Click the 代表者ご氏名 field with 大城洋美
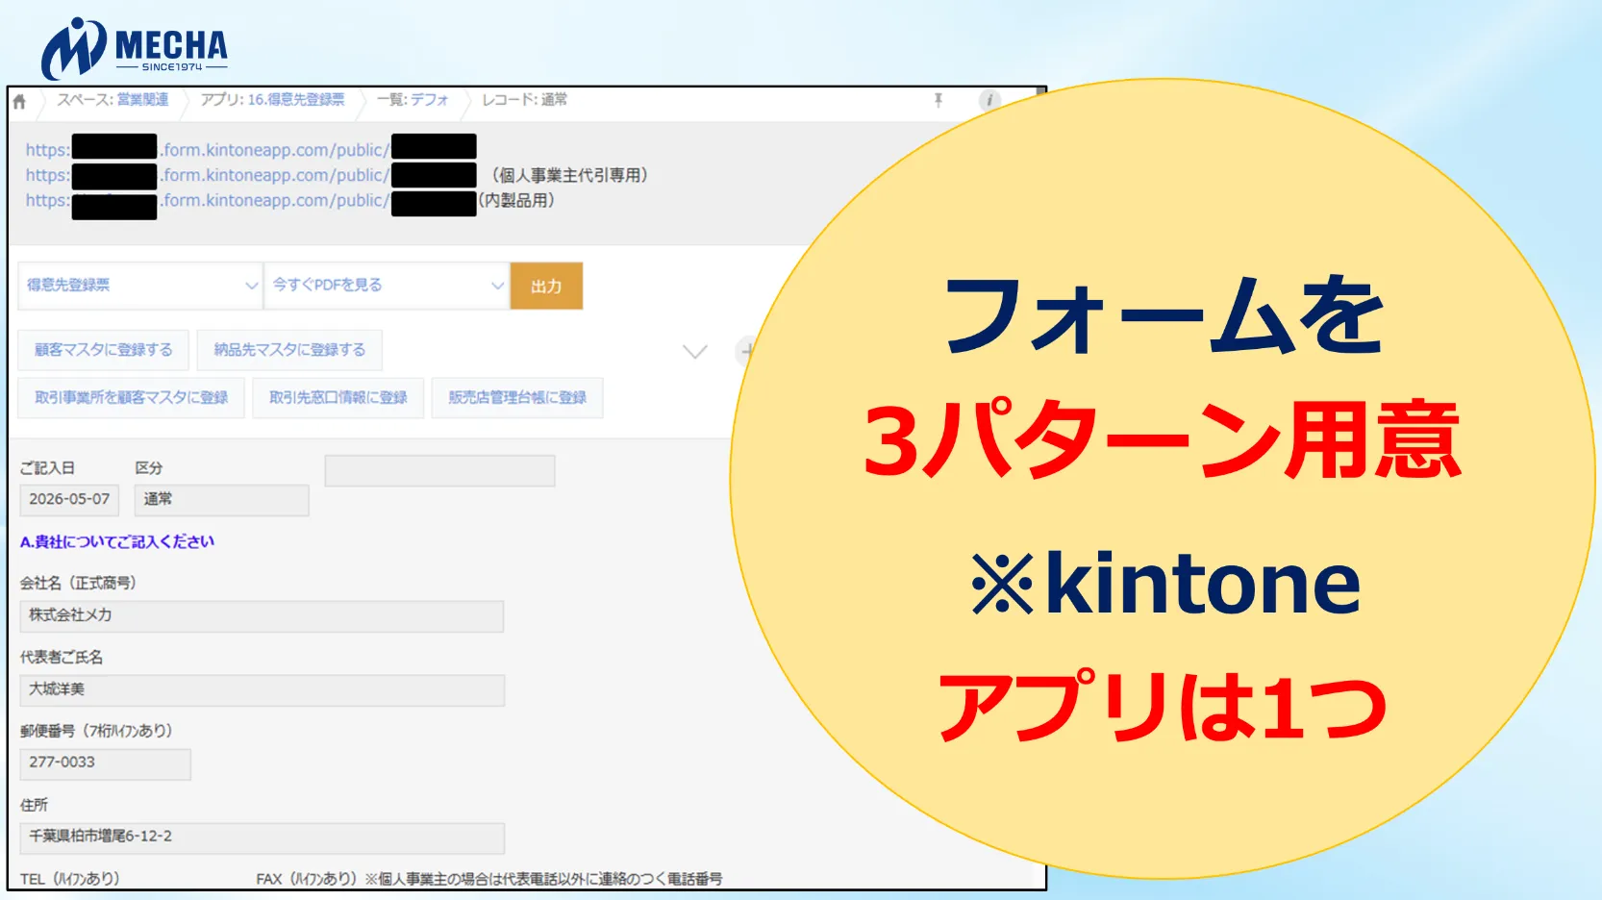The height and width of the screenshot is (900, 1602). click(x=263, y=690)
